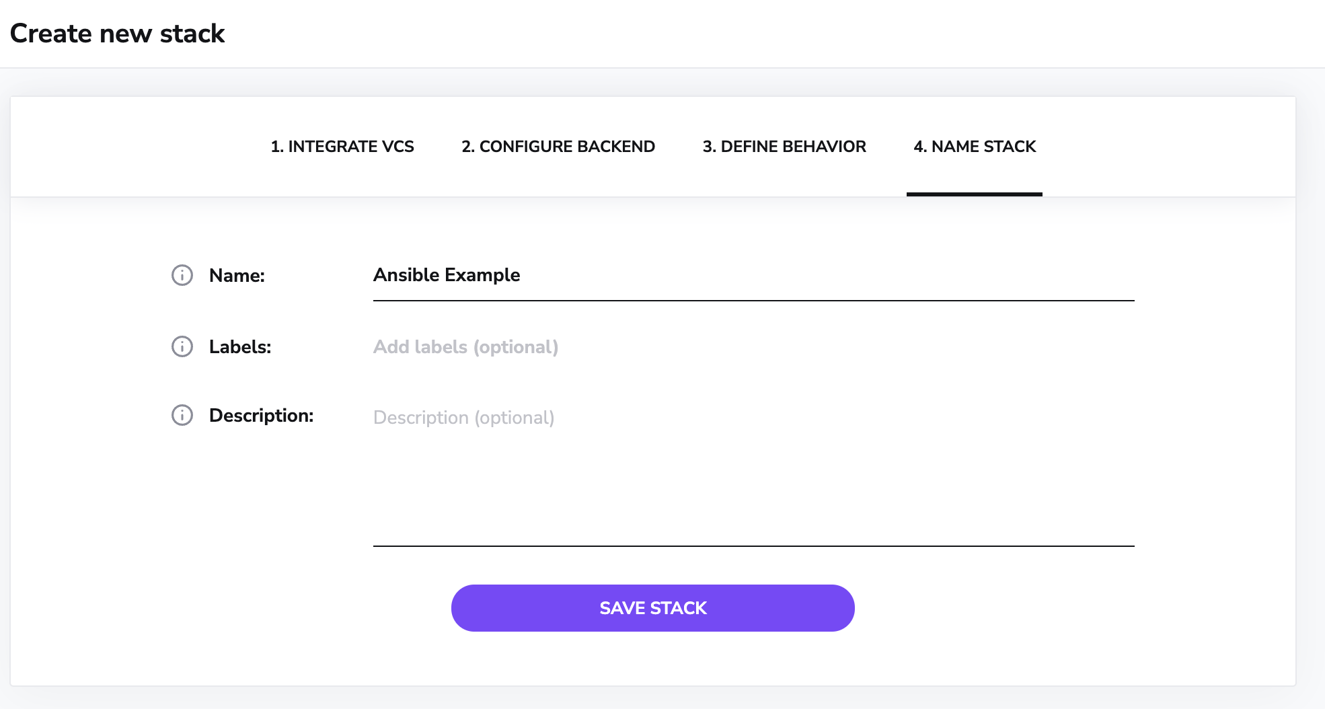Click the 'Ansible Example' text in Name

point(447,275)
